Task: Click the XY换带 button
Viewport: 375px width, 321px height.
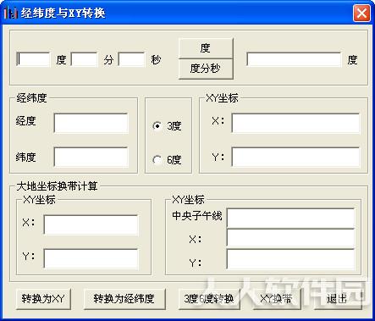Action: tap(277, 299)
